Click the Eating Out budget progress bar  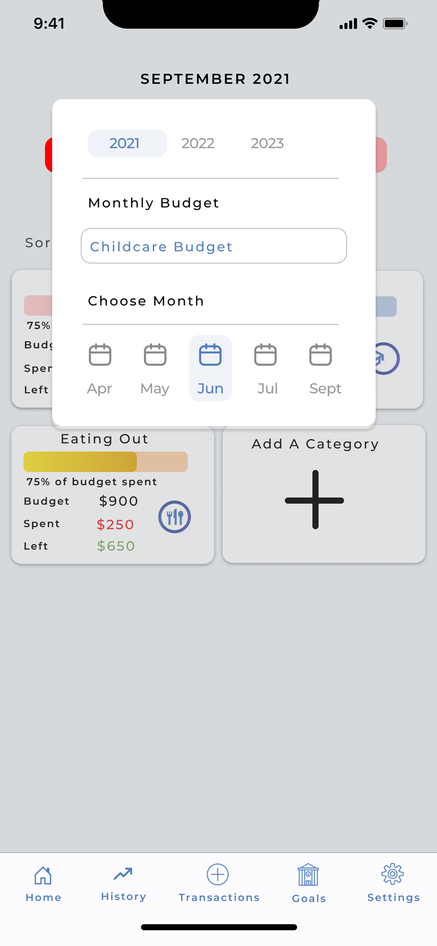click(x=105, y=462)
